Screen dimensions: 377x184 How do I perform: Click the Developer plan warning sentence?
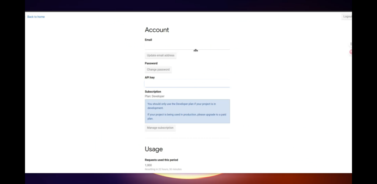182,106
